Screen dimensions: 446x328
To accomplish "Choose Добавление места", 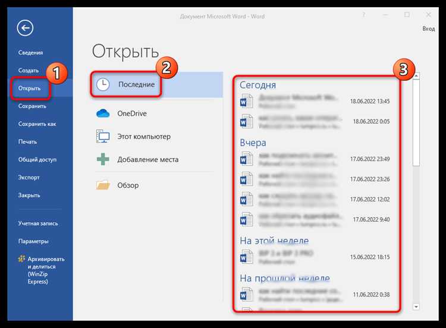I will tap(148, 159).
